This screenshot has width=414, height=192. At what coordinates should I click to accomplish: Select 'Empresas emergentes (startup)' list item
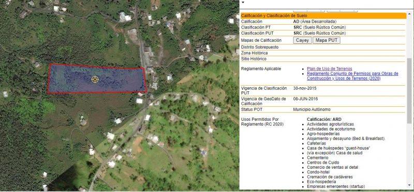pyautogui.click(x=336, y=186)
